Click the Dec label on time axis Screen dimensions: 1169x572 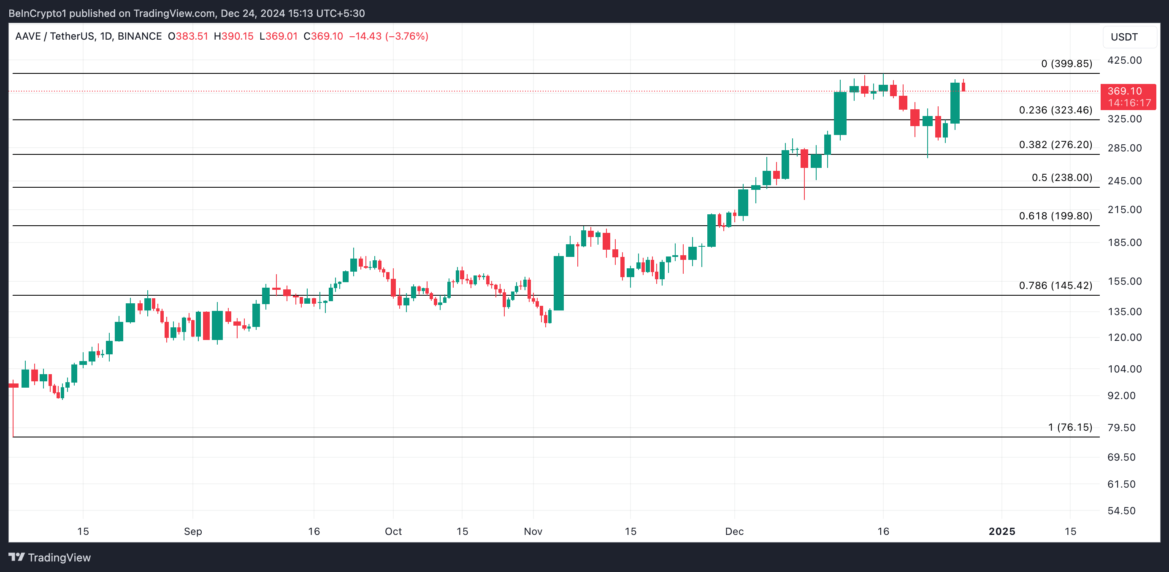coord(734,531)
